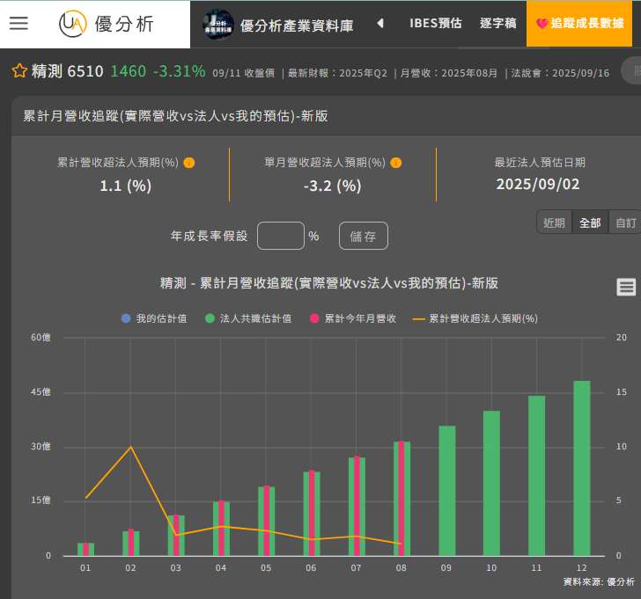Image resolution: width=641 pixels, height=599 pixels.
Task: Click the stock name 精測 6510
Action: [x=68, y=71]
